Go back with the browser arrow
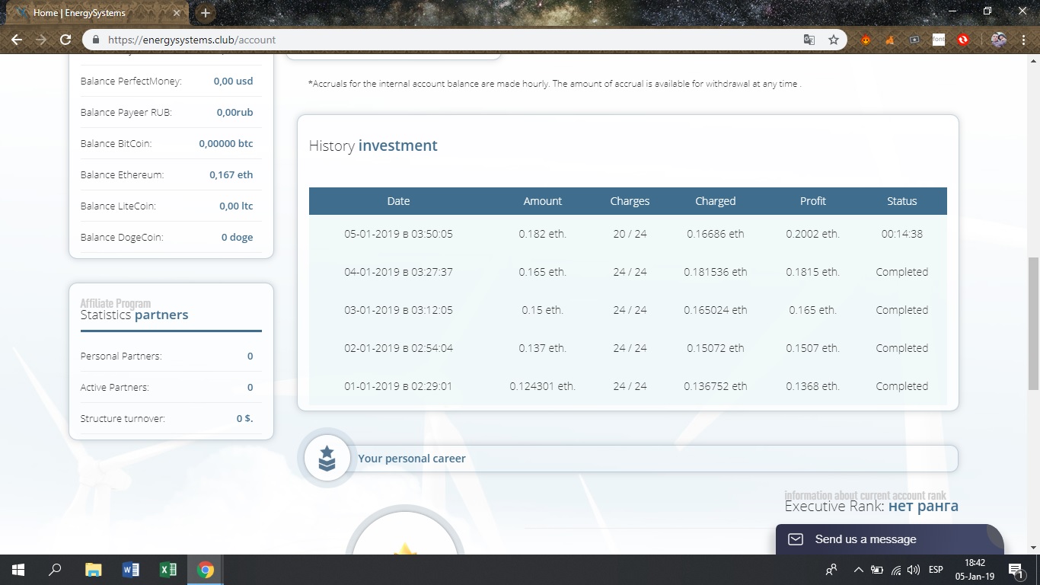This screenshot has height=585, width=1040. [17, 40]
